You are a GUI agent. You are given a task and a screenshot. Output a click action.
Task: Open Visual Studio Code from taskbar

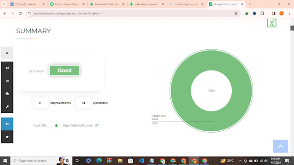(141, 161)
